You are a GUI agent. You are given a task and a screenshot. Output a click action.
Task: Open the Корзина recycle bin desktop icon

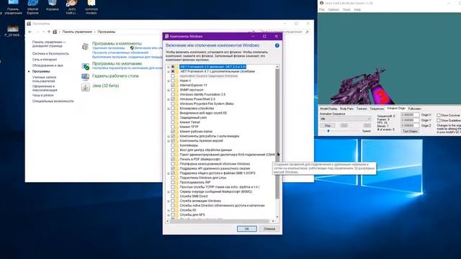point(53,6)
